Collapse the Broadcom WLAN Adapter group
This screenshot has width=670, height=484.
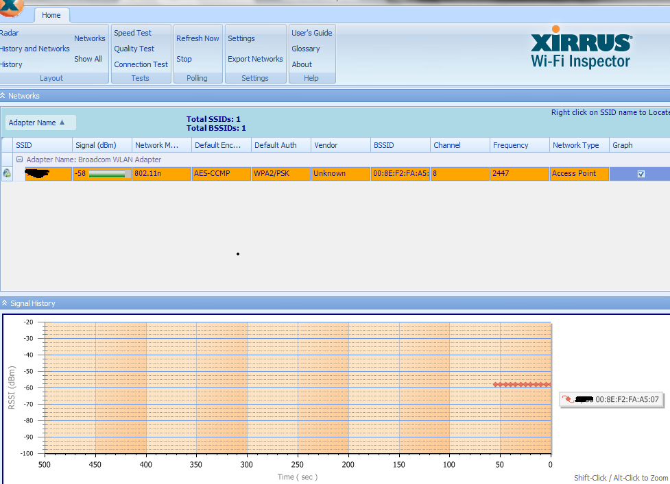19,160
